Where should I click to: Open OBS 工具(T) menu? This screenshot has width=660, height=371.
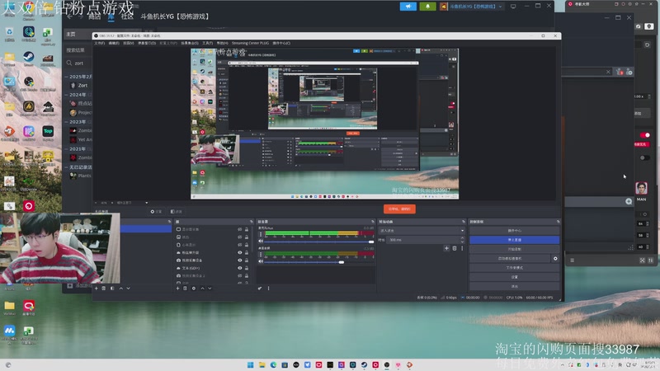(208, 43)
